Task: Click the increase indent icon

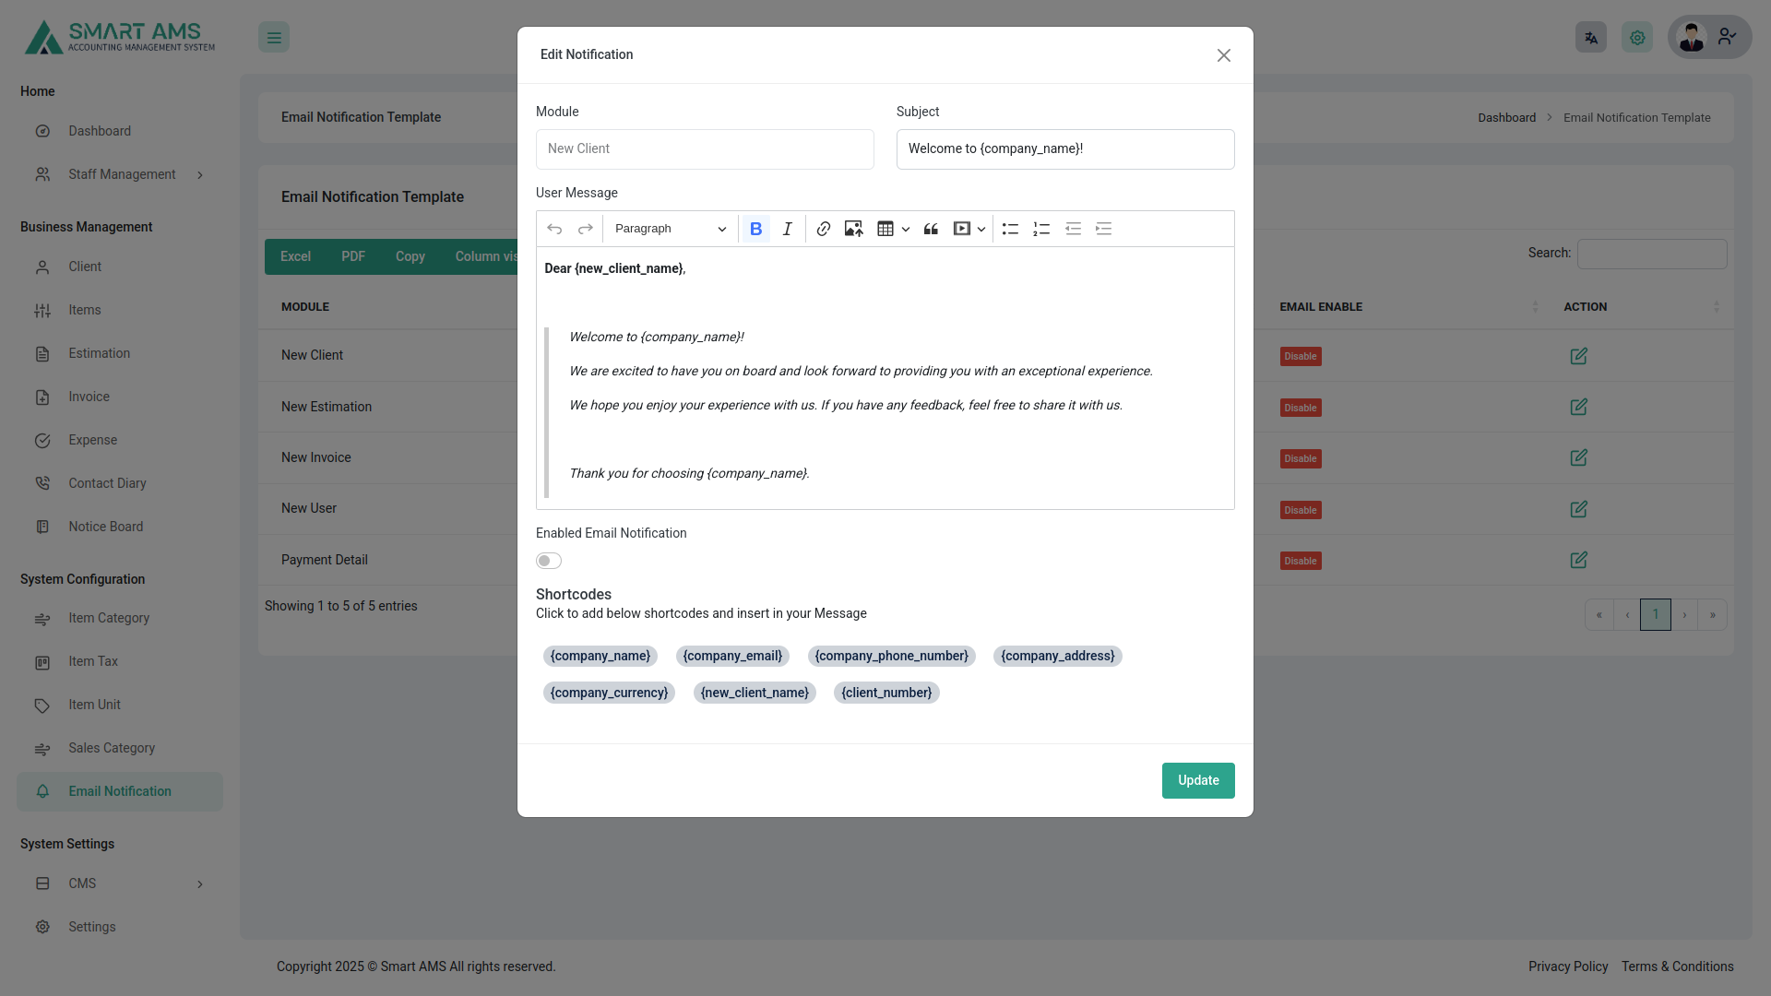Action: pyautogui.click(x=1103, y=229)
